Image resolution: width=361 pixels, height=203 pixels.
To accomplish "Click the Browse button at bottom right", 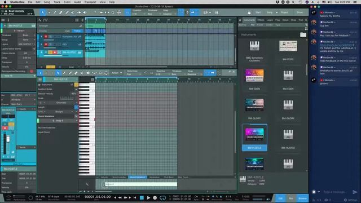I will (x=302, y=198).
